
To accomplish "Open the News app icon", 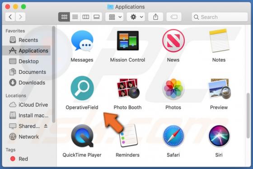I will (x=173, y=40).
